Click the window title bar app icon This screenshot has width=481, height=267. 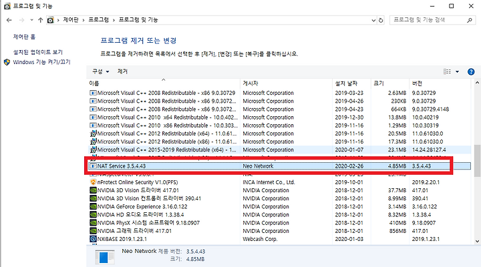(7, 6)
